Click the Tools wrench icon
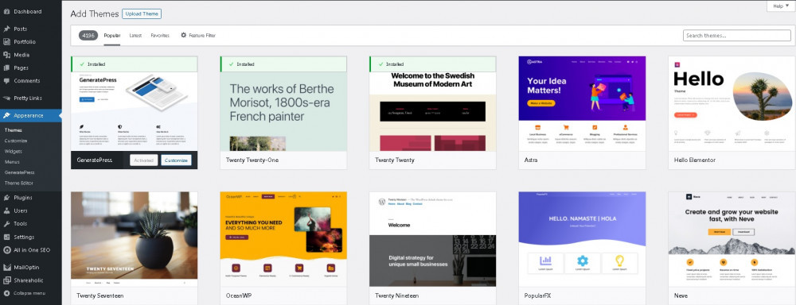Viewport: 796px width, 305px height. 6,223
